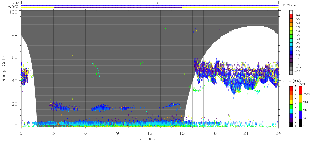Click the 20 tick on Range Gate axis
Viewport: 313px width, 144px height.
(15, 104)
